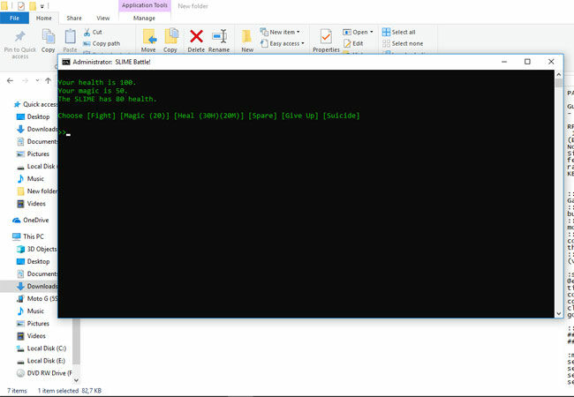
Task: Open Local Disk (E:) drive
Action: (41, 361)
